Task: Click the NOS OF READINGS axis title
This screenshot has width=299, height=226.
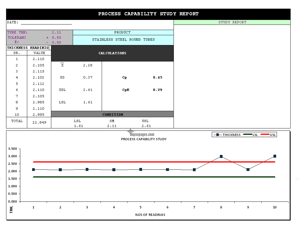Action: point(150,215)
